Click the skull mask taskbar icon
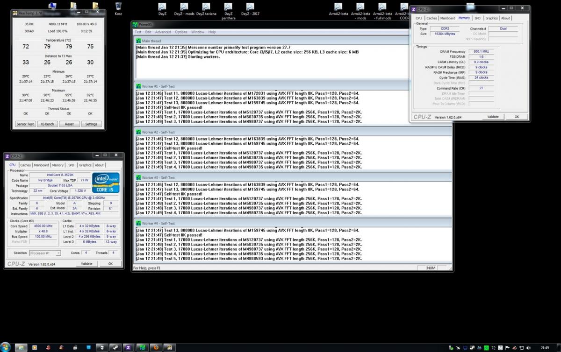 tap(101, 347)
